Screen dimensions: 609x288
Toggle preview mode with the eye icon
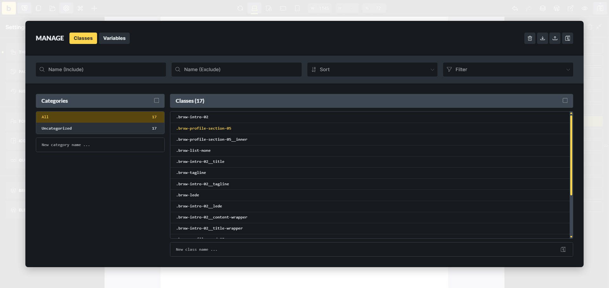[x=585, y=8]
